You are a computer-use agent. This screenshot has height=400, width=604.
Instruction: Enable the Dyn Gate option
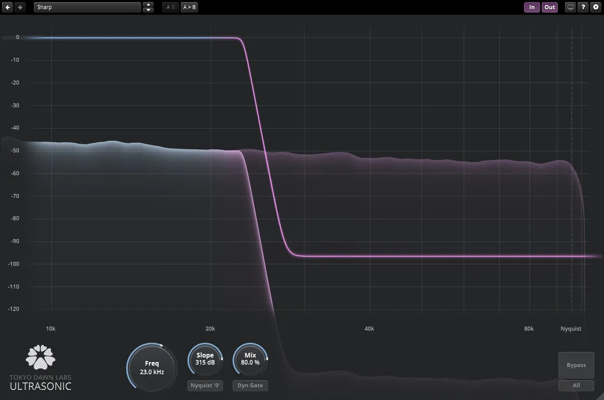(x=250, y=385)
